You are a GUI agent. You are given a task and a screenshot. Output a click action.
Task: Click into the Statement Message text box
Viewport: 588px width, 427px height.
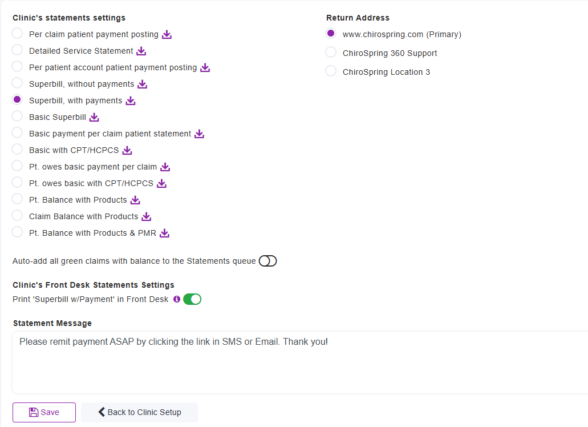(299, 365)
